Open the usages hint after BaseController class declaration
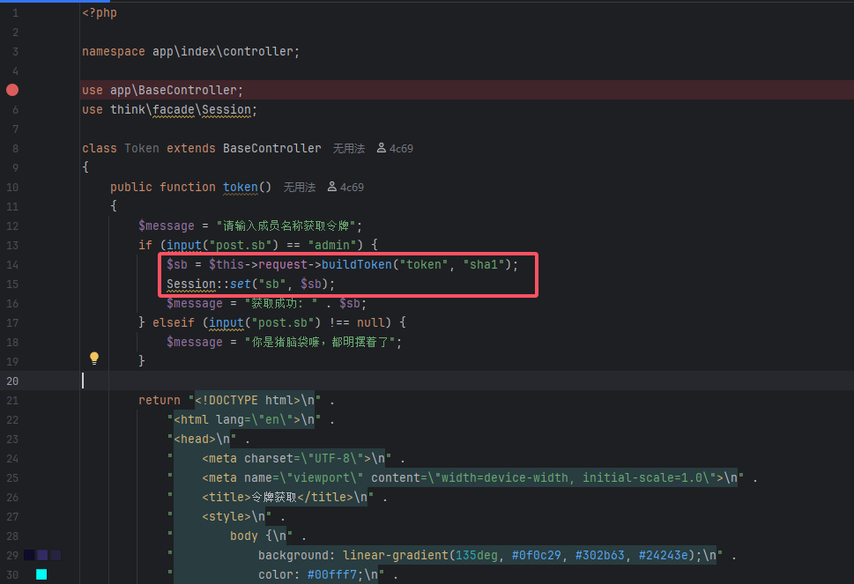The width and height of the screenshot is (854, 584). tap(348, 149)
